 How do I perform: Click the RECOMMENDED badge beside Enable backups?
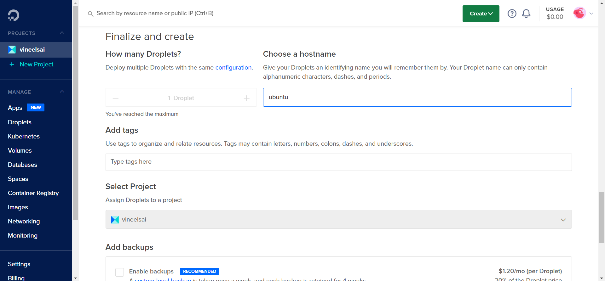[x=199, y=271]
